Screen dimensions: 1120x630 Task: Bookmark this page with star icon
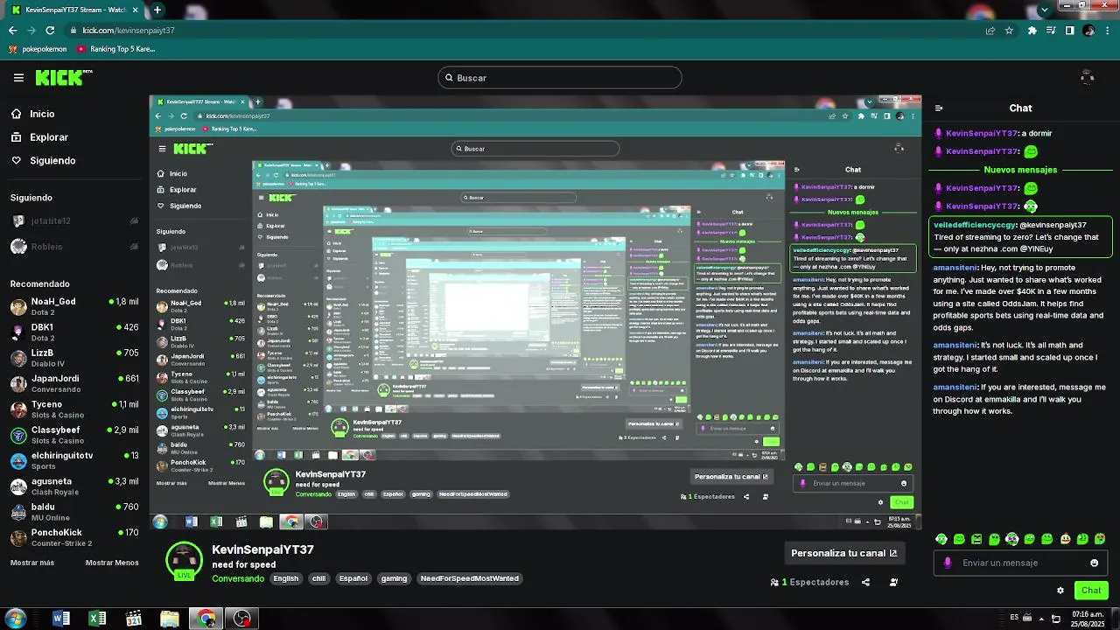pyautogui.click(x=1009, y=30)
